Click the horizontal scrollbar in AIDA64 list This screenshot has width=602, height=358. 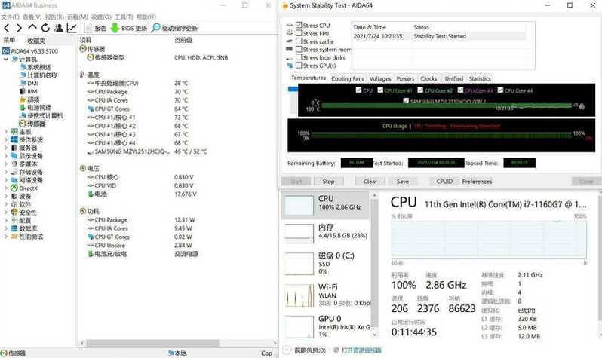click(152, 343)
